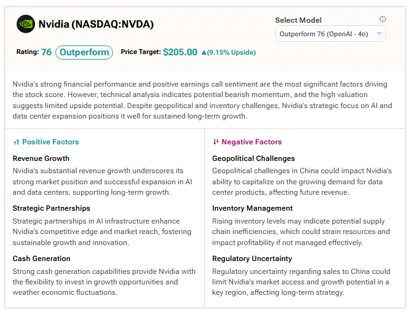Viewport: 412px width, 320px height.
Task: Select the Positive Factors heading
Action: pyautogui.click(x=50, y=142)
